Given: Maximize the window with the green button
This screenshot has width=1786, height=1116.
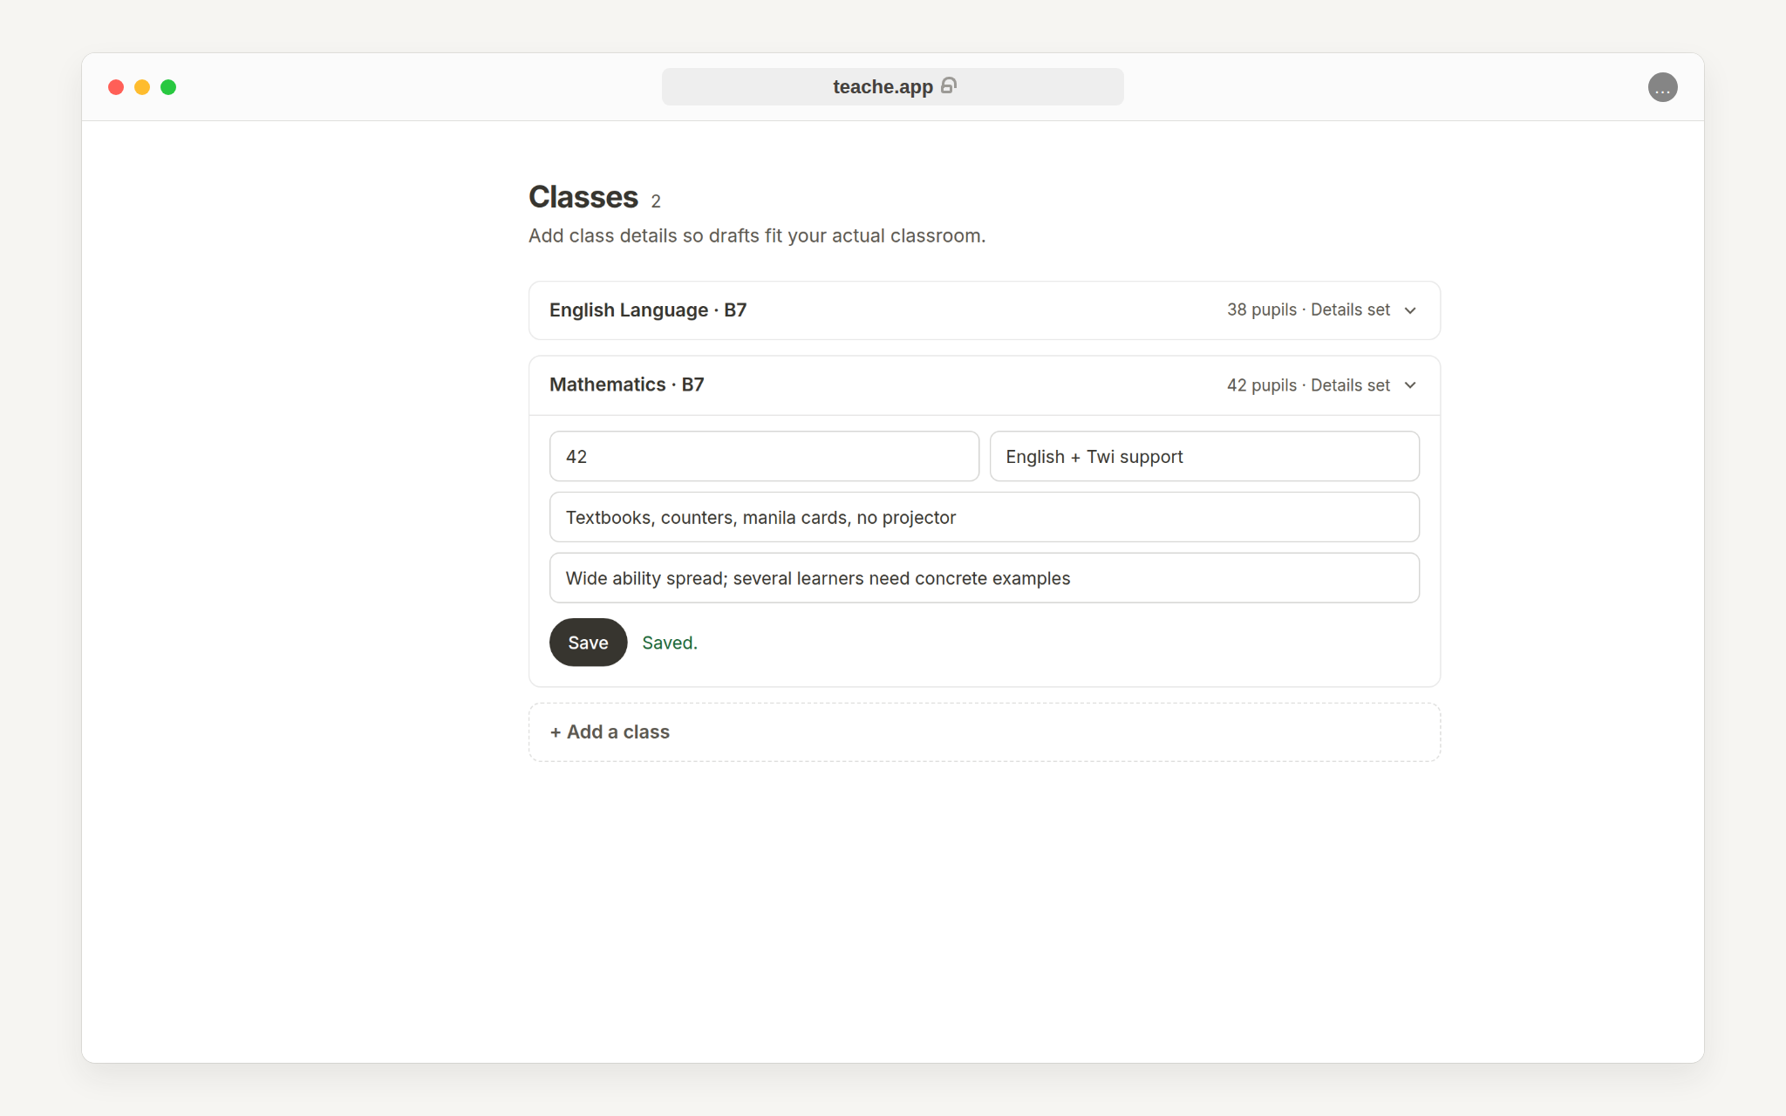Looking at the screenshot, I should [x=168, y=87].
